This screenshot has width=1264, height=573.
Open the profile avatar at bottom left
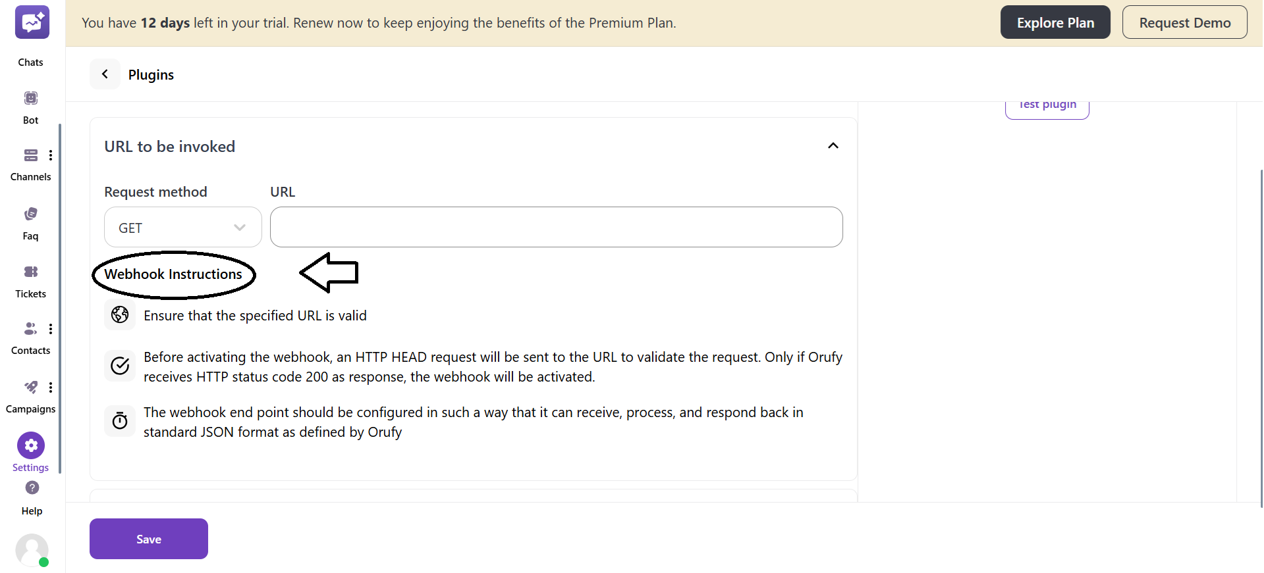pyautogui.click(x=32, y=550)
